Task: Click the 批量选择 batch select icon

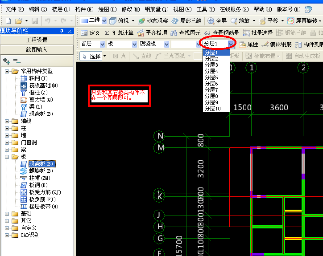Action: coord(246,33)
